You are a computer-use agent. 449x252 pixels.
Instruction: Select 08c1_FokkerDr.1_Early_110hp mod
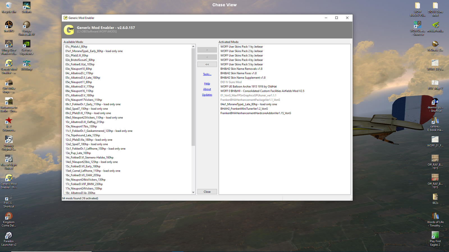(x=93, y=104)
